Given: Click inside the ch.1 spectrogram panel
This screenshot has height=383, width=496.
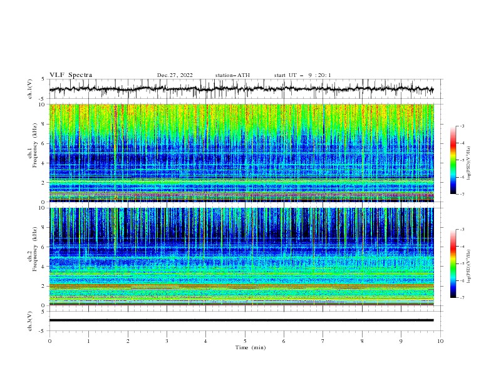Looking at the screenshot, I should click(x=241, y=153).
